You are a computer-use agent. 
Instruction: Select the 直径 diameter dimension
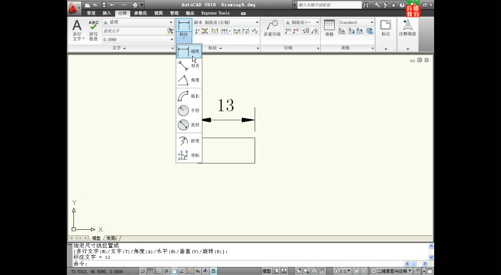(189, 125)
